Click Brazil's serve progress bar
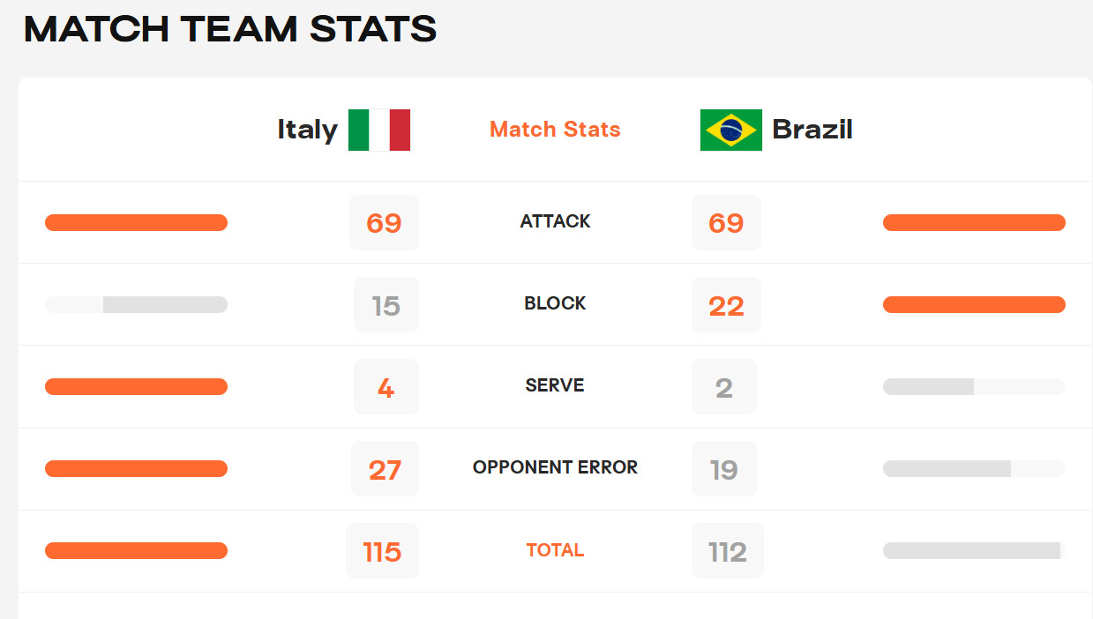The image size is (1093, 619). click(974, 386)
